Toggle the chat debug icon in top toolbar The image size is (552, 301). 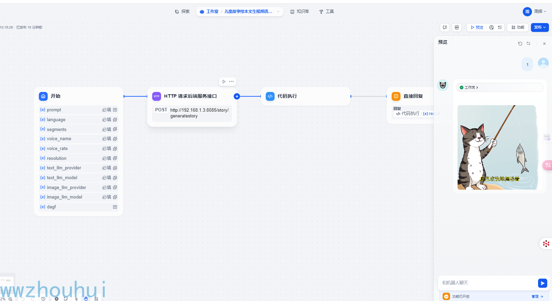click(445, 27)
